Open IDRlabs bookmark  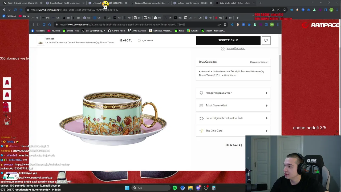click(193, 31)
